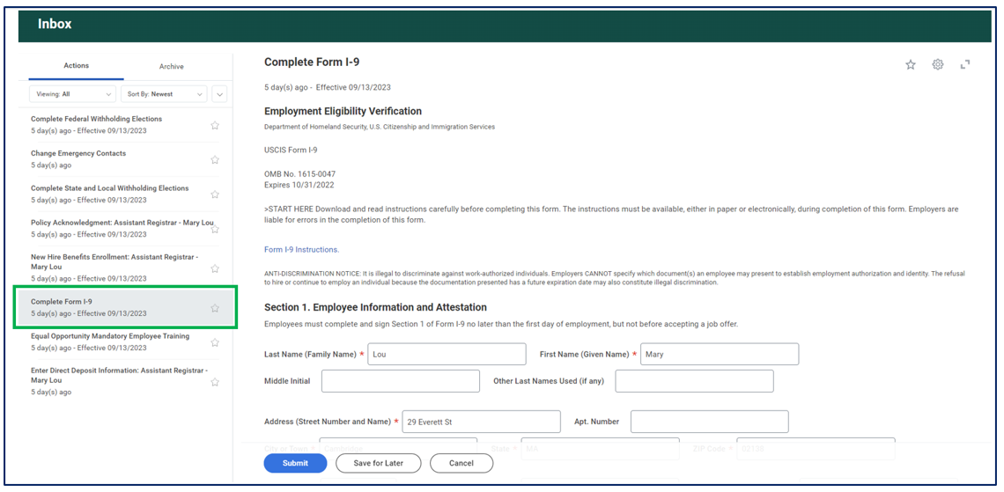1004x492 pixels.
Task: Open Complete State and Local Withholding Elections
Action: (x=125, y=194)
